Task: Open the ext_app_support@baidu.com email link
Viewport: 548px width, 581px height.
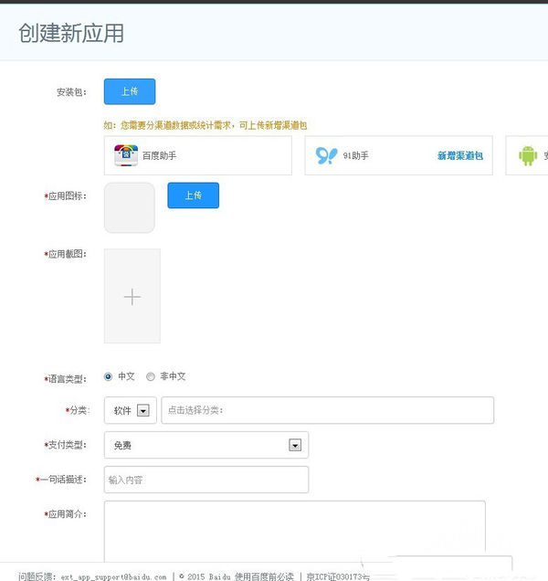Action: tap(113, 576)
